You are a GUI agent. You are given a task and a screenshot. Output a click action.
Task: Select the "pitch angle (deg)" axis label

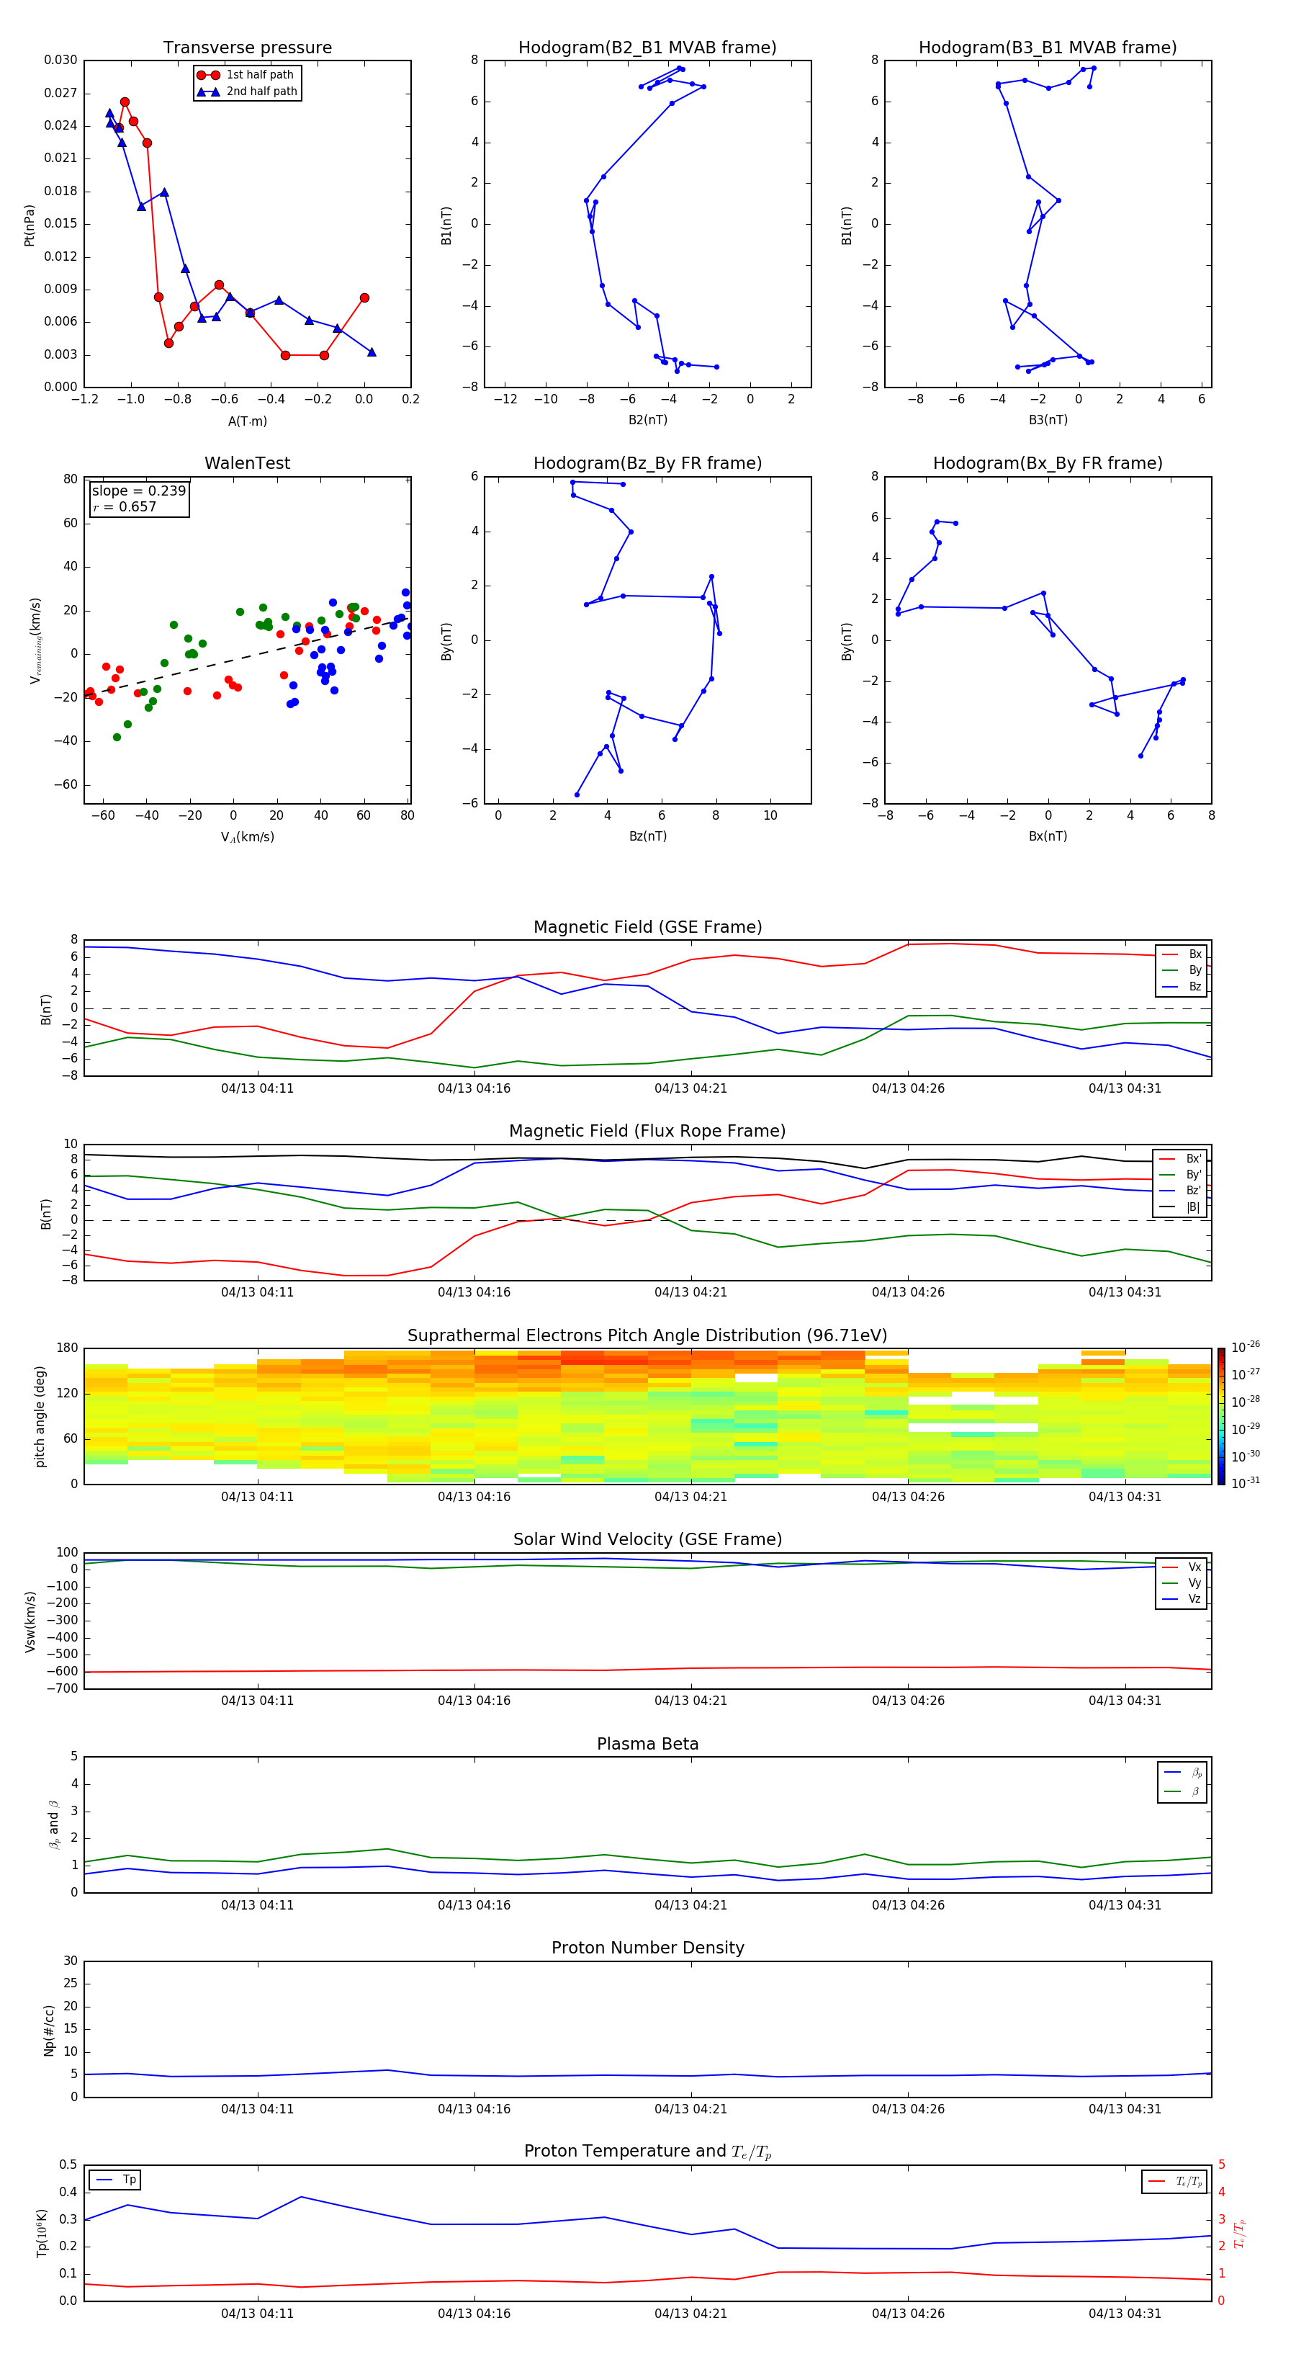coord(40,1416)
